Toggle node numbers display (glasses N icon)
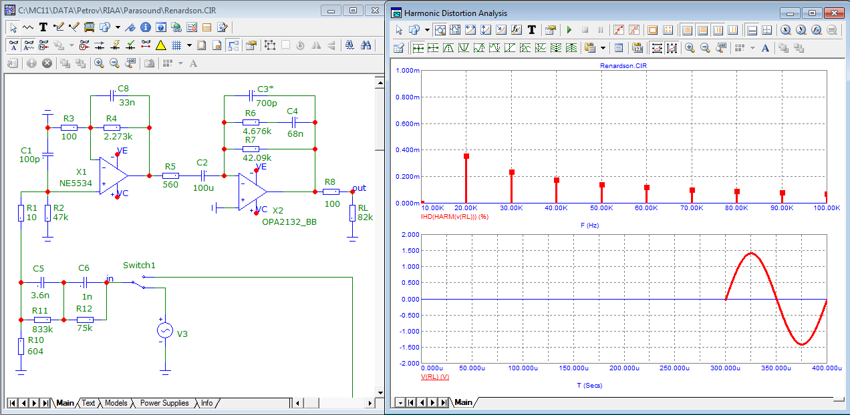The image size is (850, 415). coord(43,45)
